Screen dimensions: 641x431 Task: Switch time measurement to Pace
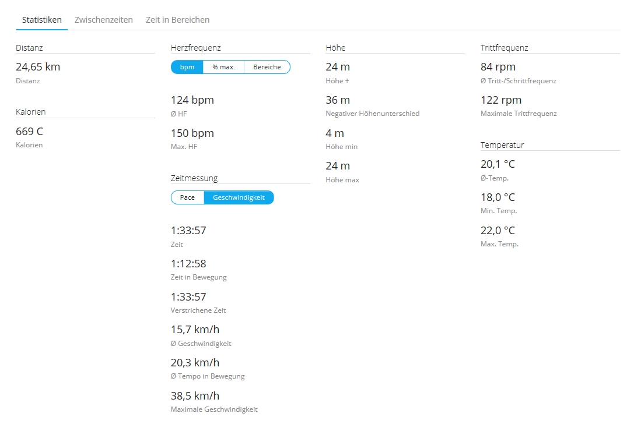coord(187,197)
